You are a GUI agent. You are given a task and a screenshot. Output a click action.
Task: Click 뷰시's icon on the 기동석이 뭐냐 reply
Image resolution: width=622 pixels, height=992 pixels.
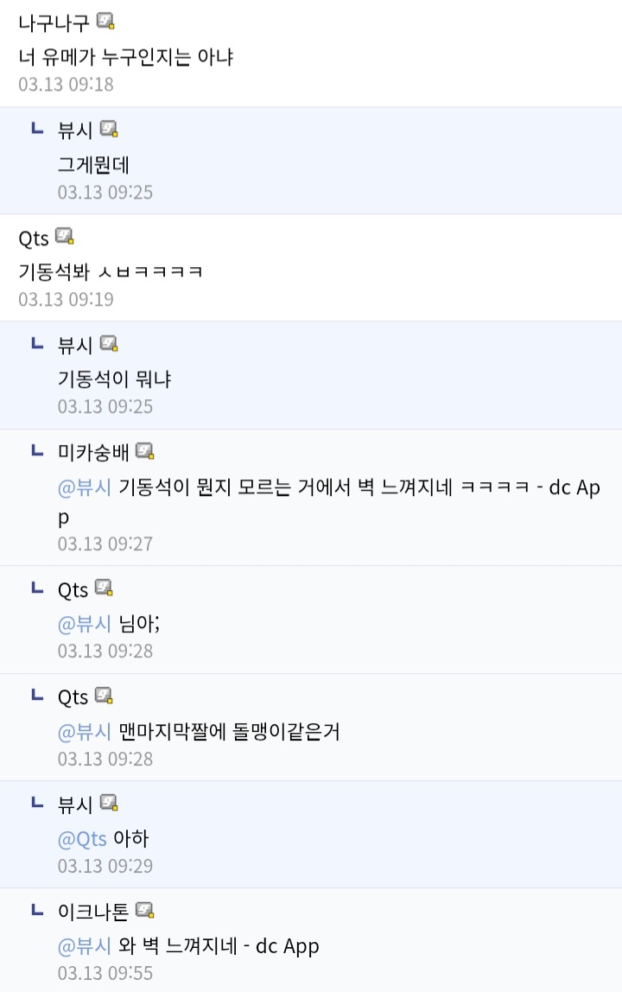[108, 344]
